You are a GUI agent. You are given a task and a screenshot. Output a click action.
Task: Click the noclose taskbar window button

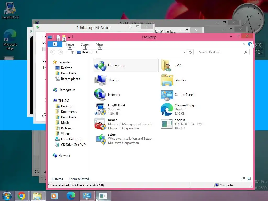point(103,196)
